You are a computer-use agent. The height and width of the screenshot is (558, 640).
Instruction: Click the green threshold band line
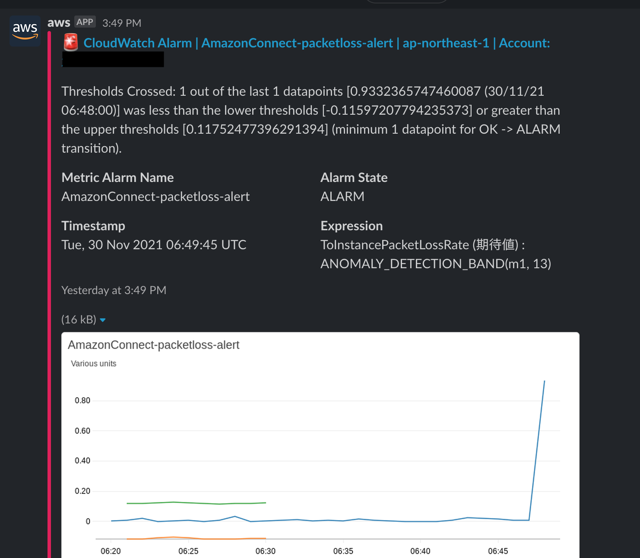(x=194, y=502)
